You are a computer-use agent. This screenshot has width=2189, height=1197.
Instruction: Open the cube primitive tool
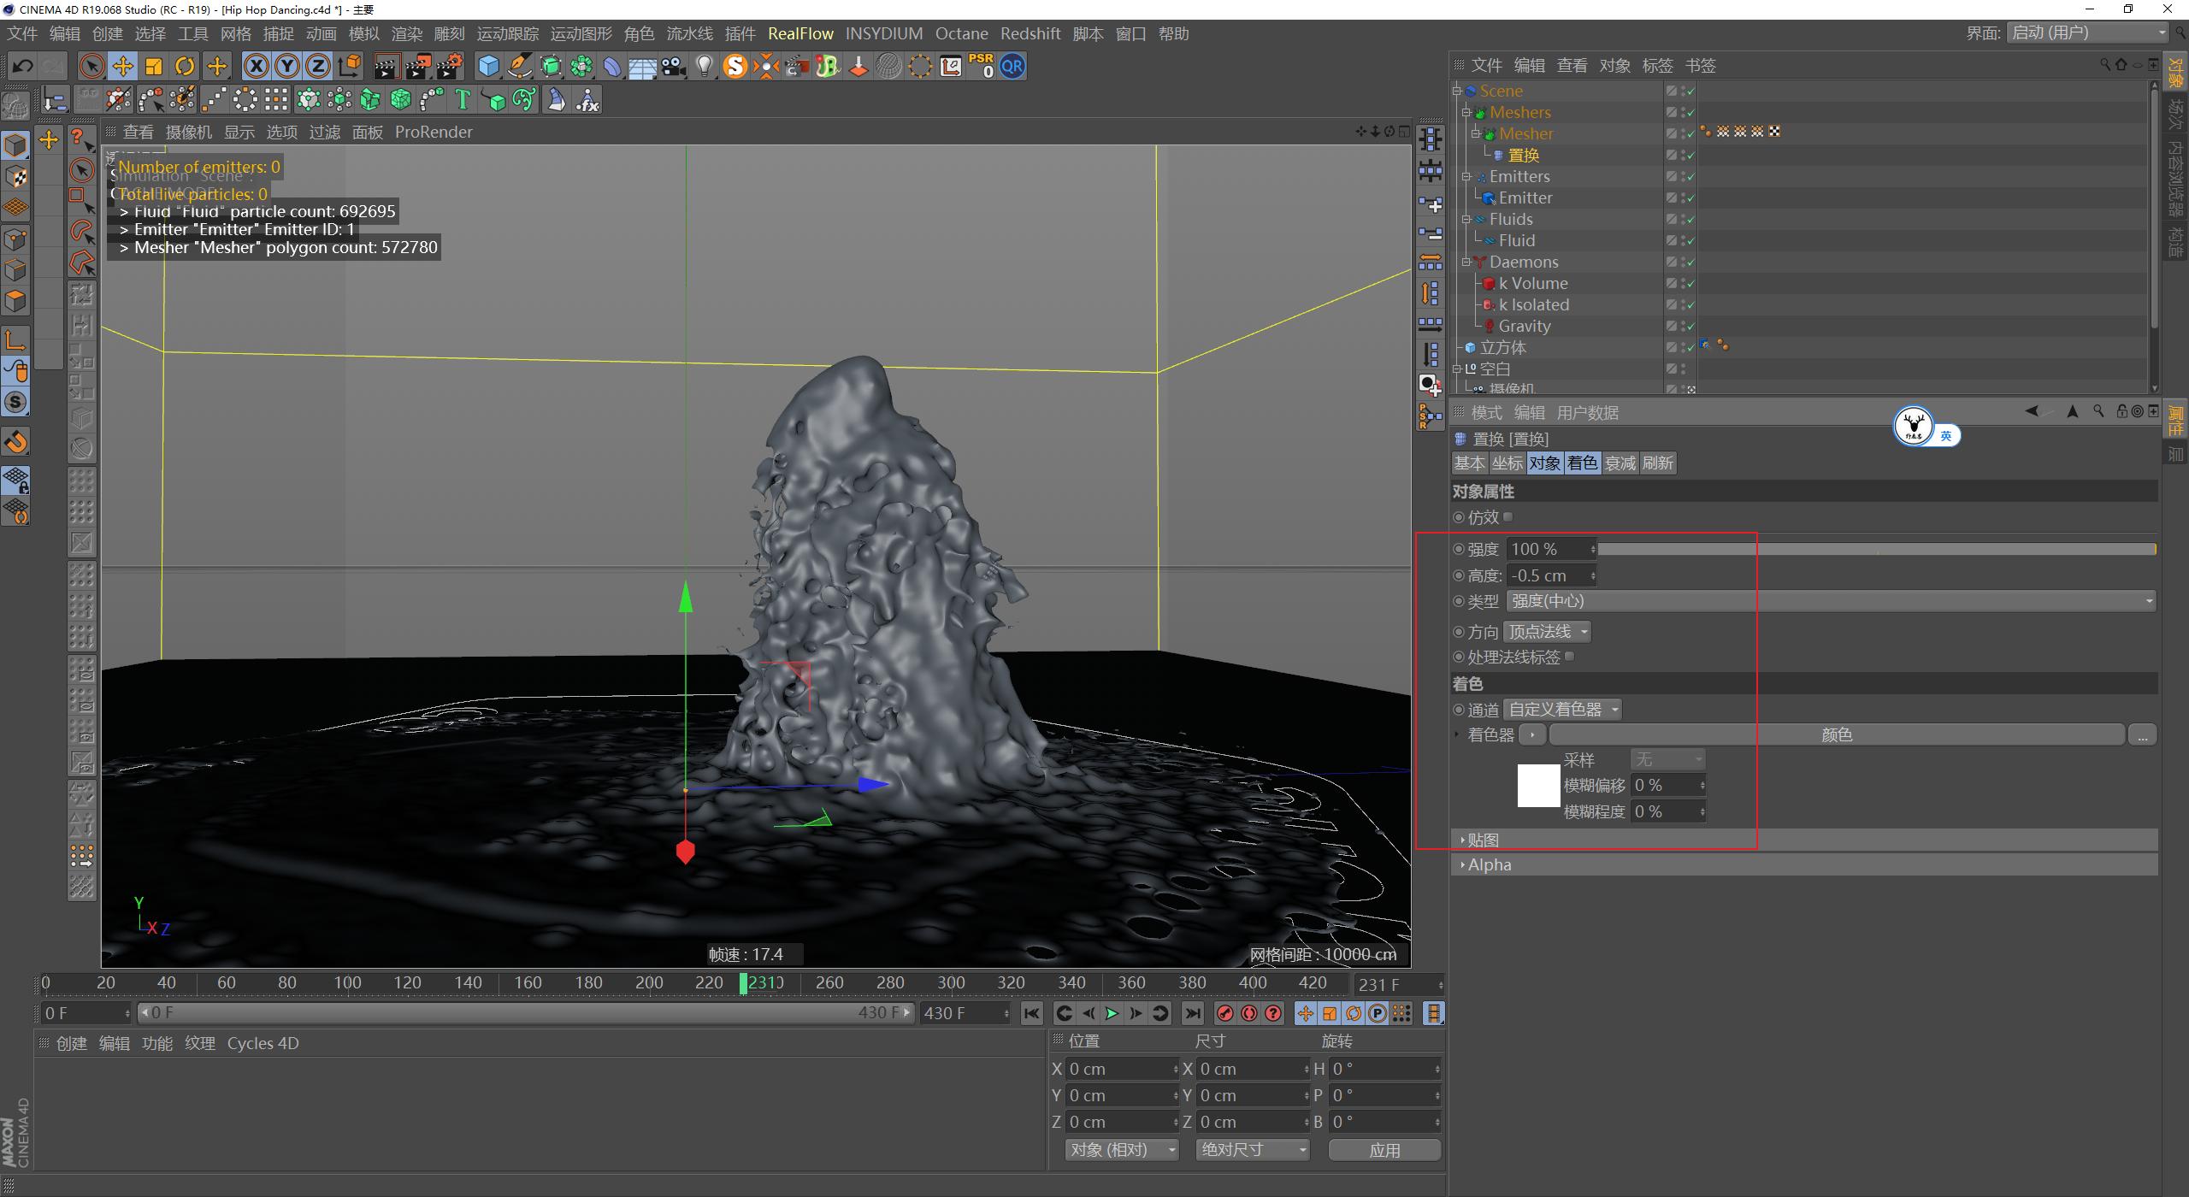click(487, 66)
